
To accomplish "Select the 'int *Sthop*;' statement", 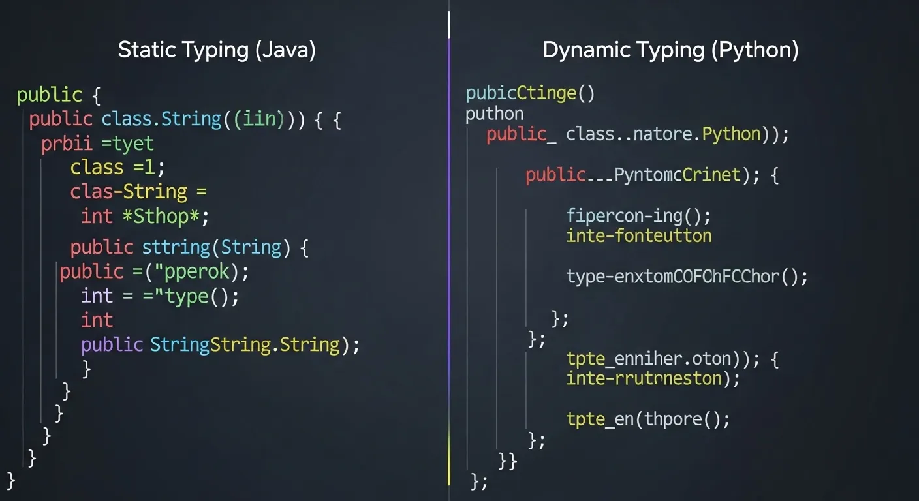I will click(145, 216).
